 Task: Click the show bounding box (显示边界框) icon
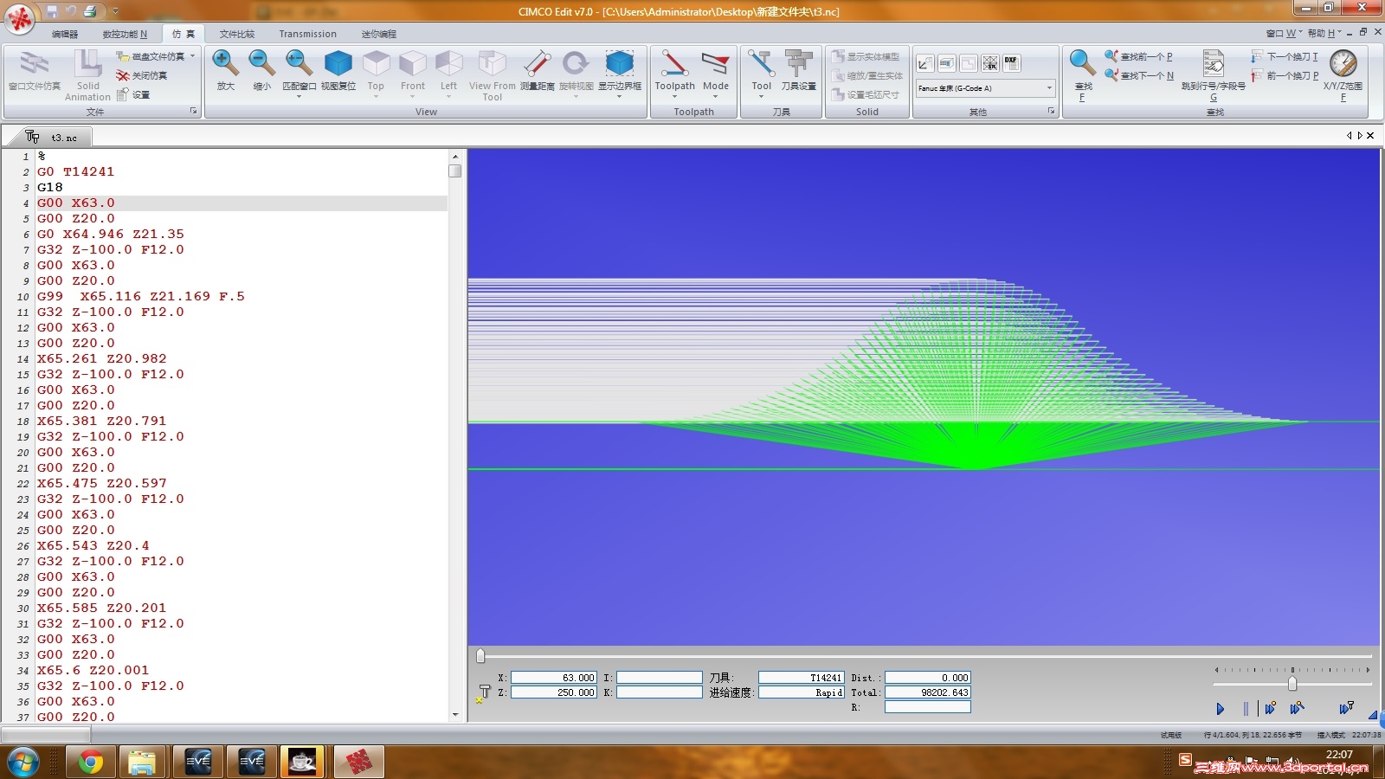(x=620, y=63)
